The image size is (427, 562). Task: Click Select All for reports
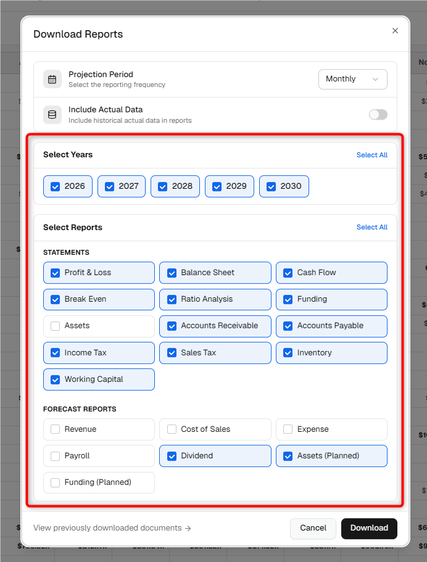point(372,227)
